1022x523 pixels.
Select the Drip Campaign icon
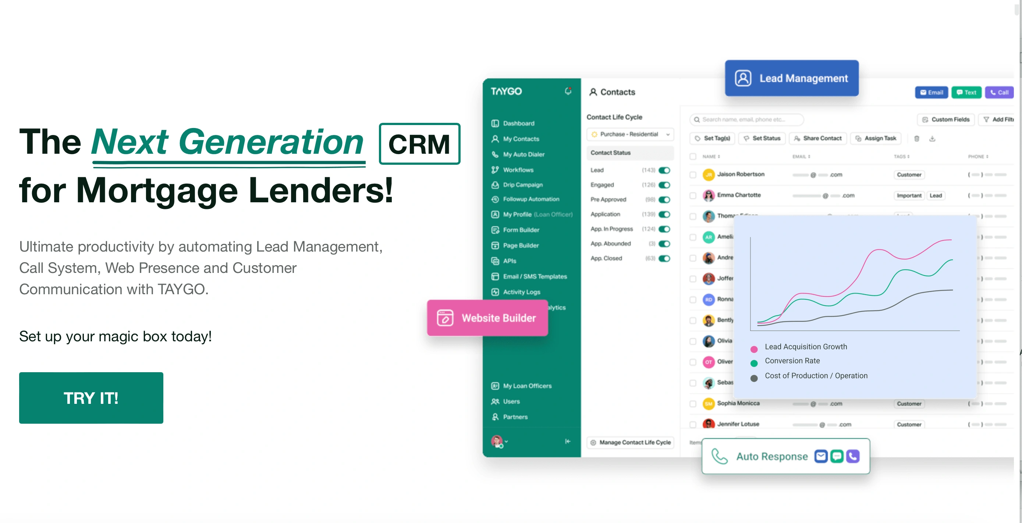[x=496, y=185]
